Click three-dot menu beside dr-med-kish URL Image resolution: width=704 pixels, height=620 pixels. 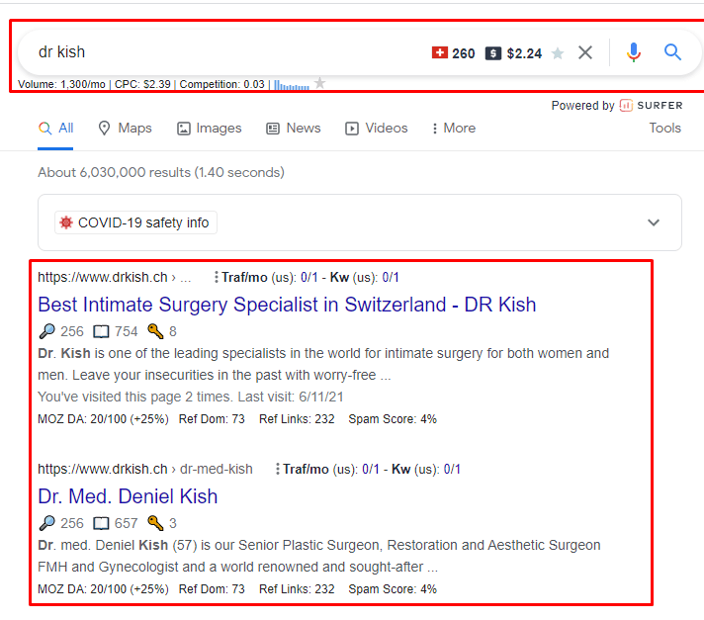[x=278, y=469]
